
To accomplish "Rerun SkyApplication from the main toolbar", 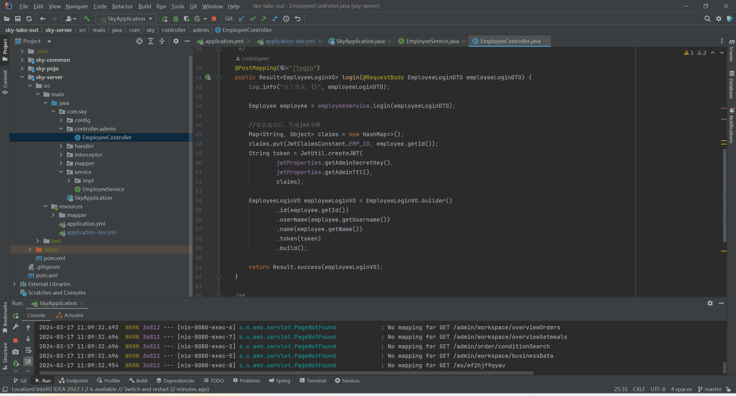I will pos(165,19).
